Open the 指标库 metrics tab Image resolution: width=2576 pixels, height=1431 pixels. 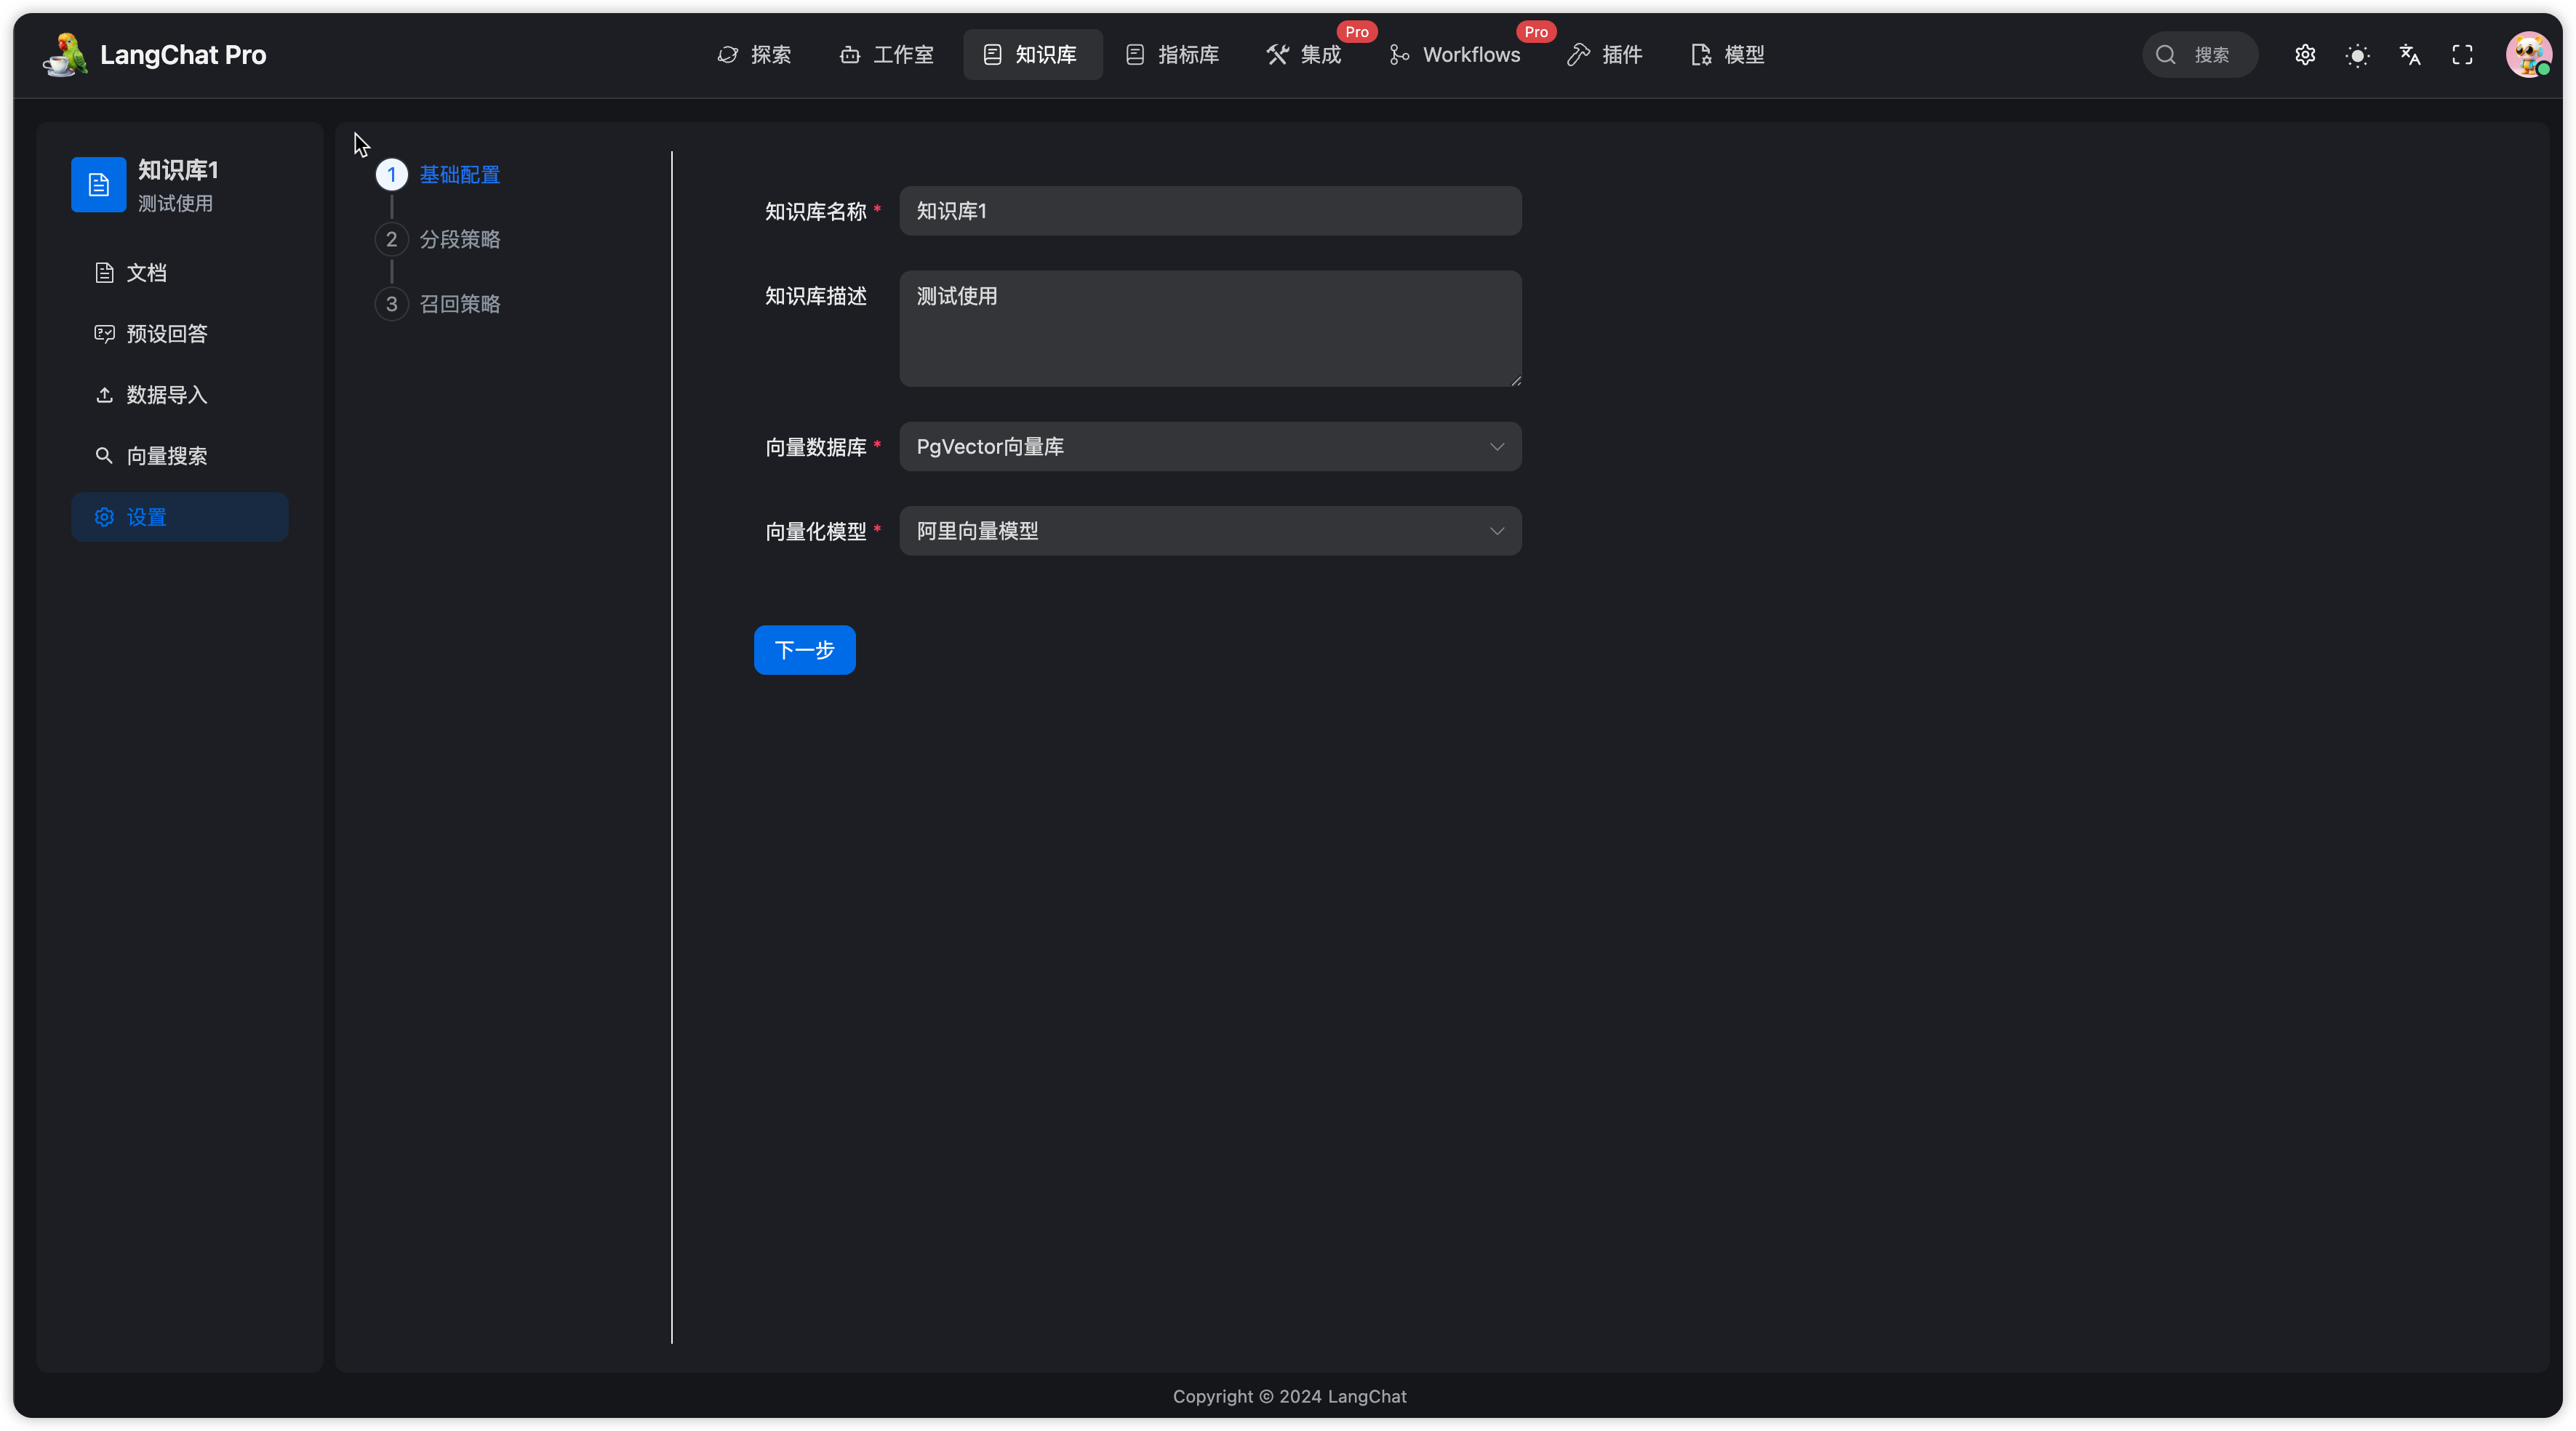pos(1172,55)
